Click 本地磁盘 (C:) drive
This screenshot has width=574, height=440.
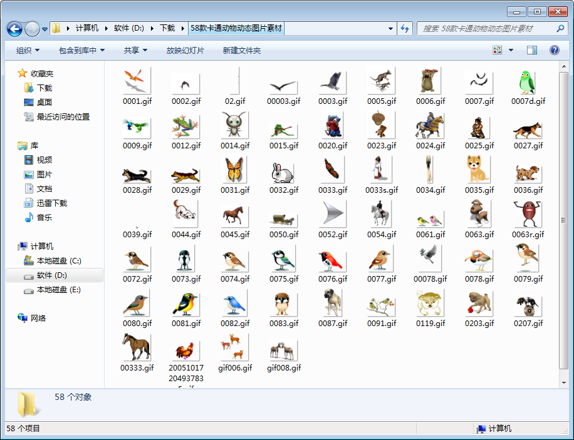point(58,261)
